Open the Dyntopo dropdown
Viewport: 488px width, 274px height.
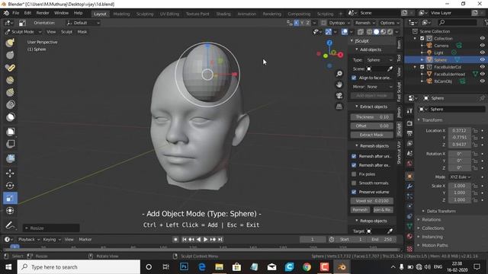pos(339,23)
